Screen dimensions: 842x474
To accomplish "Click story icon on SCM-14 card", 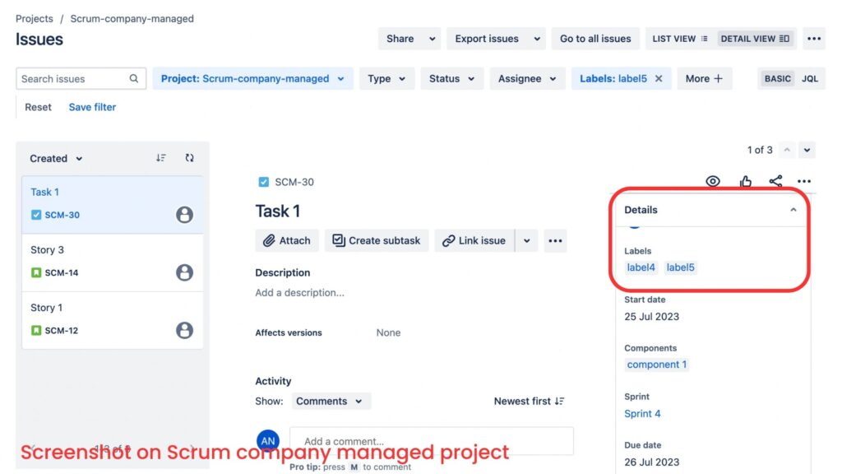I will 36,272.
